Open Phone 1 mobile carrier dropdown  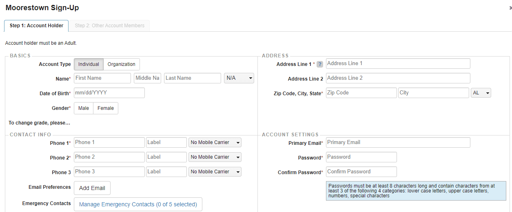(215, 142)
